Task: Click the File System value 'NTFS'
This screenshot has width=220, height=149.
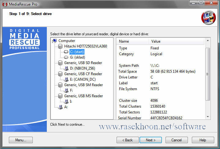Action: (x=155, y=89)
